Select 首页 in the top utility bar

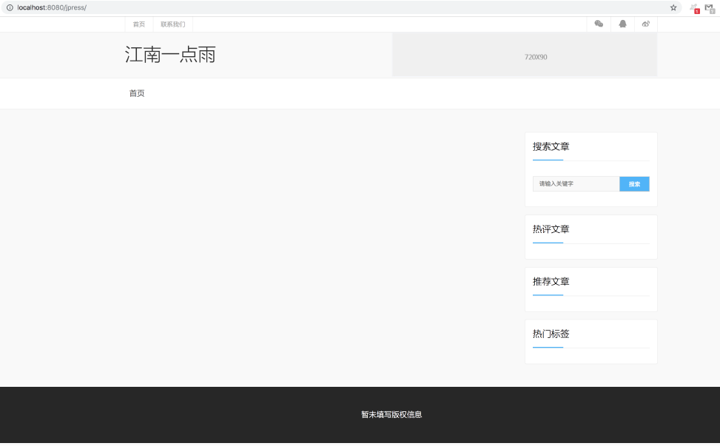(138, 24)
